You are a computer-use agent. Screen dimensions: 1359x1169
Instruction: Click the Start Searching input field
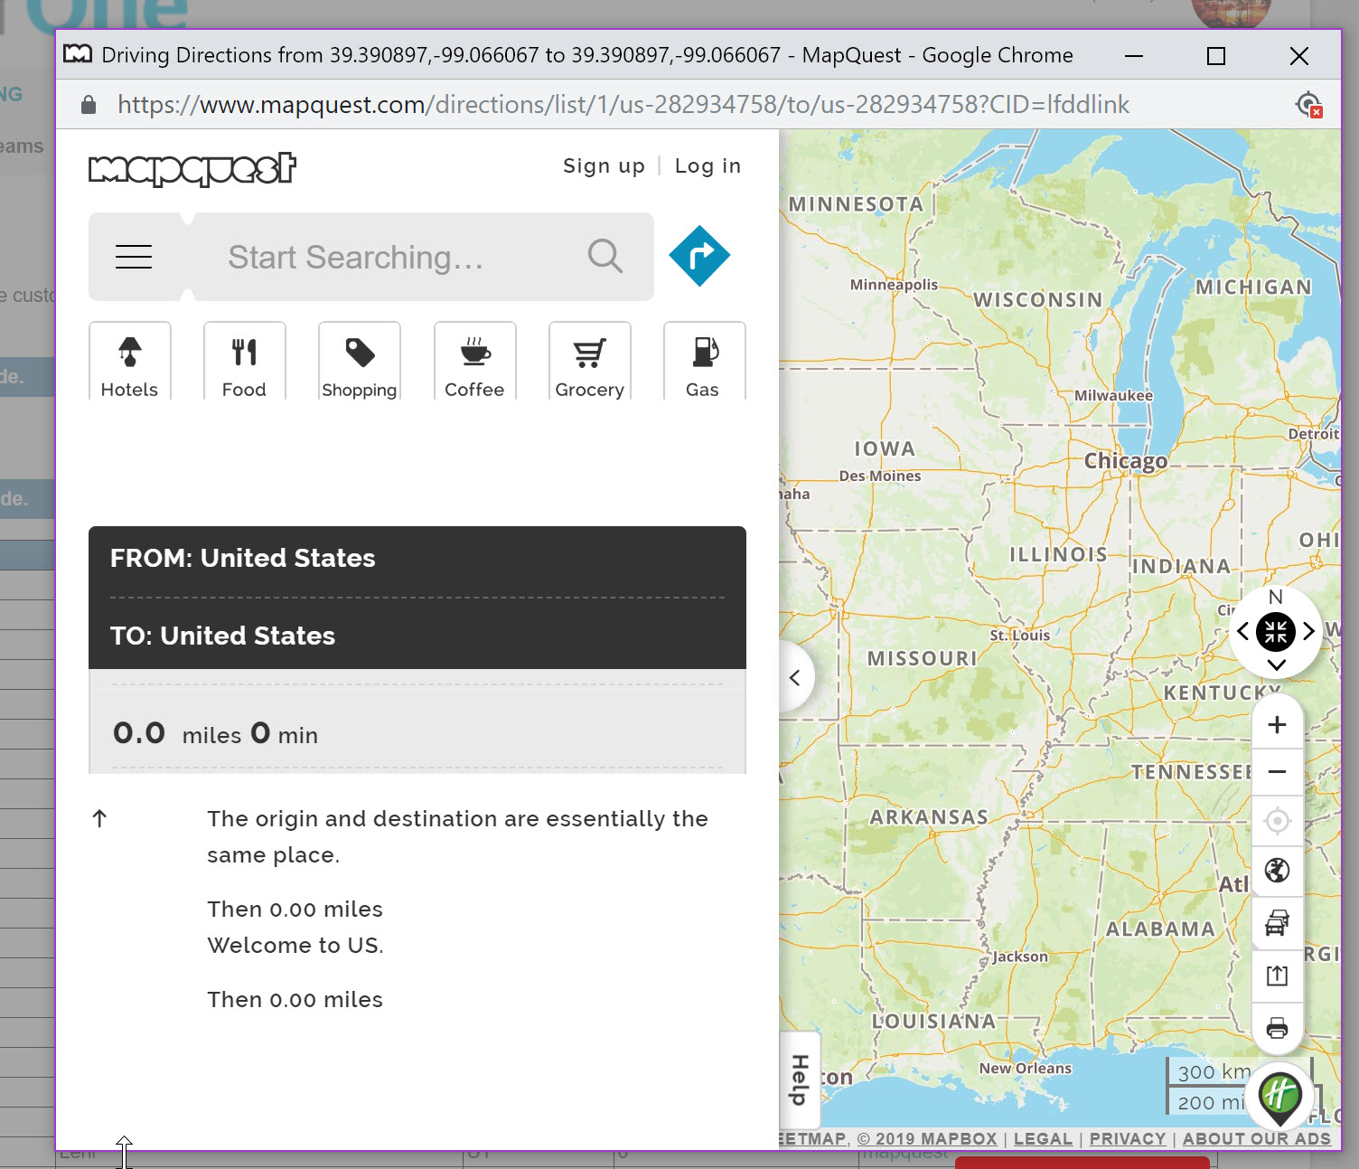coord(389,258)
